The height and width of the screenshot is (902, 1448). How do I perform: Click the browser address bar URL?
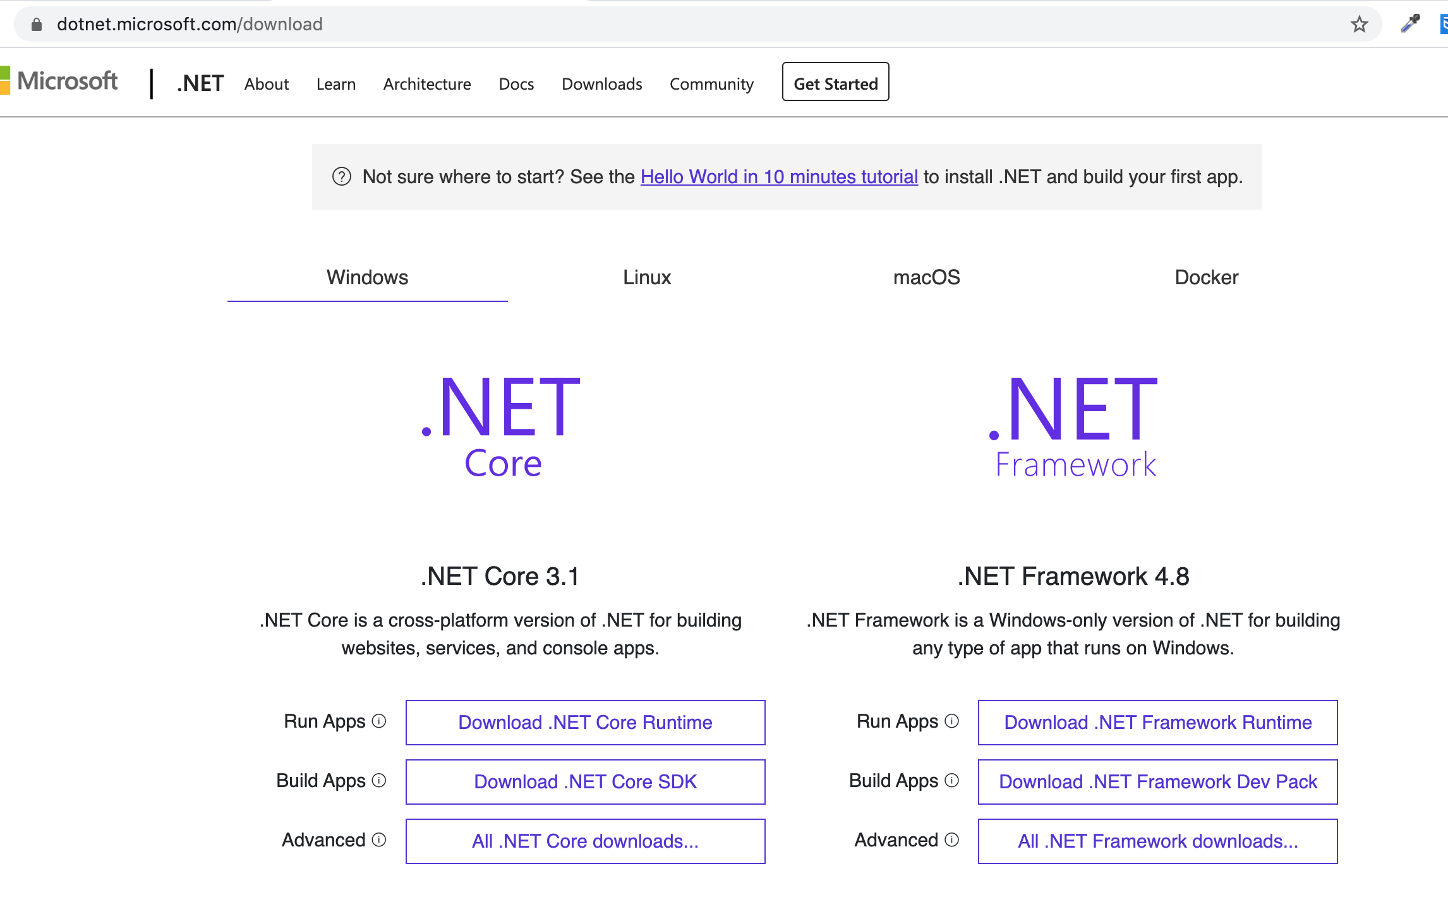tap(190, 25)
